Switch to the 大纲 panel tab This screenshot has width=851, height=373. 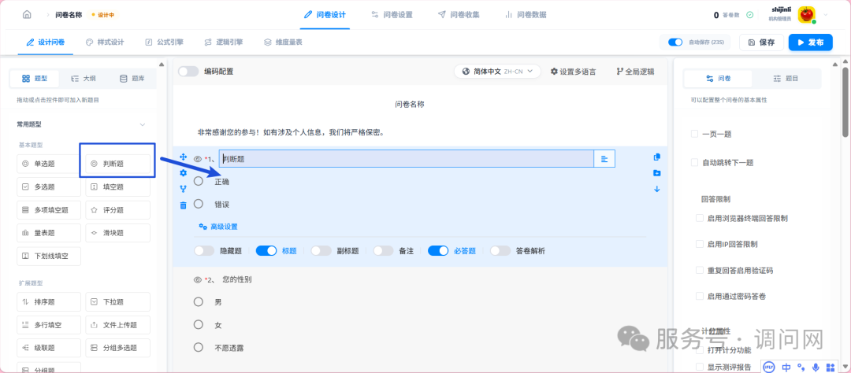pyautogui.click(x=83, y=79)
